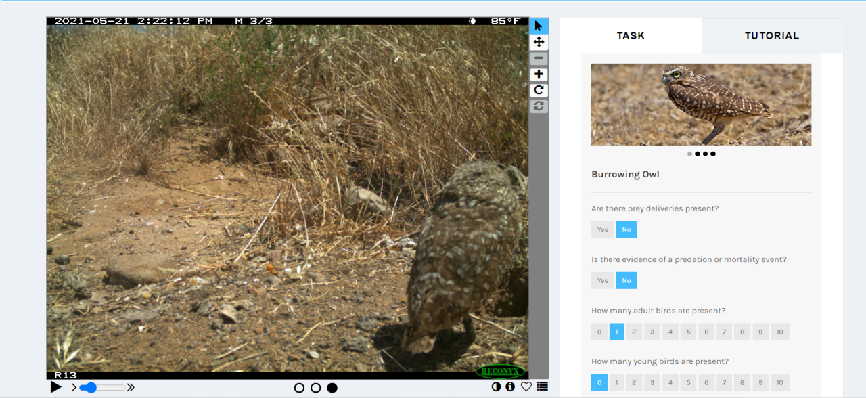The image size is (866, 398).
Task: Answer No for predation or mortality event
Action: coord(626,280)
